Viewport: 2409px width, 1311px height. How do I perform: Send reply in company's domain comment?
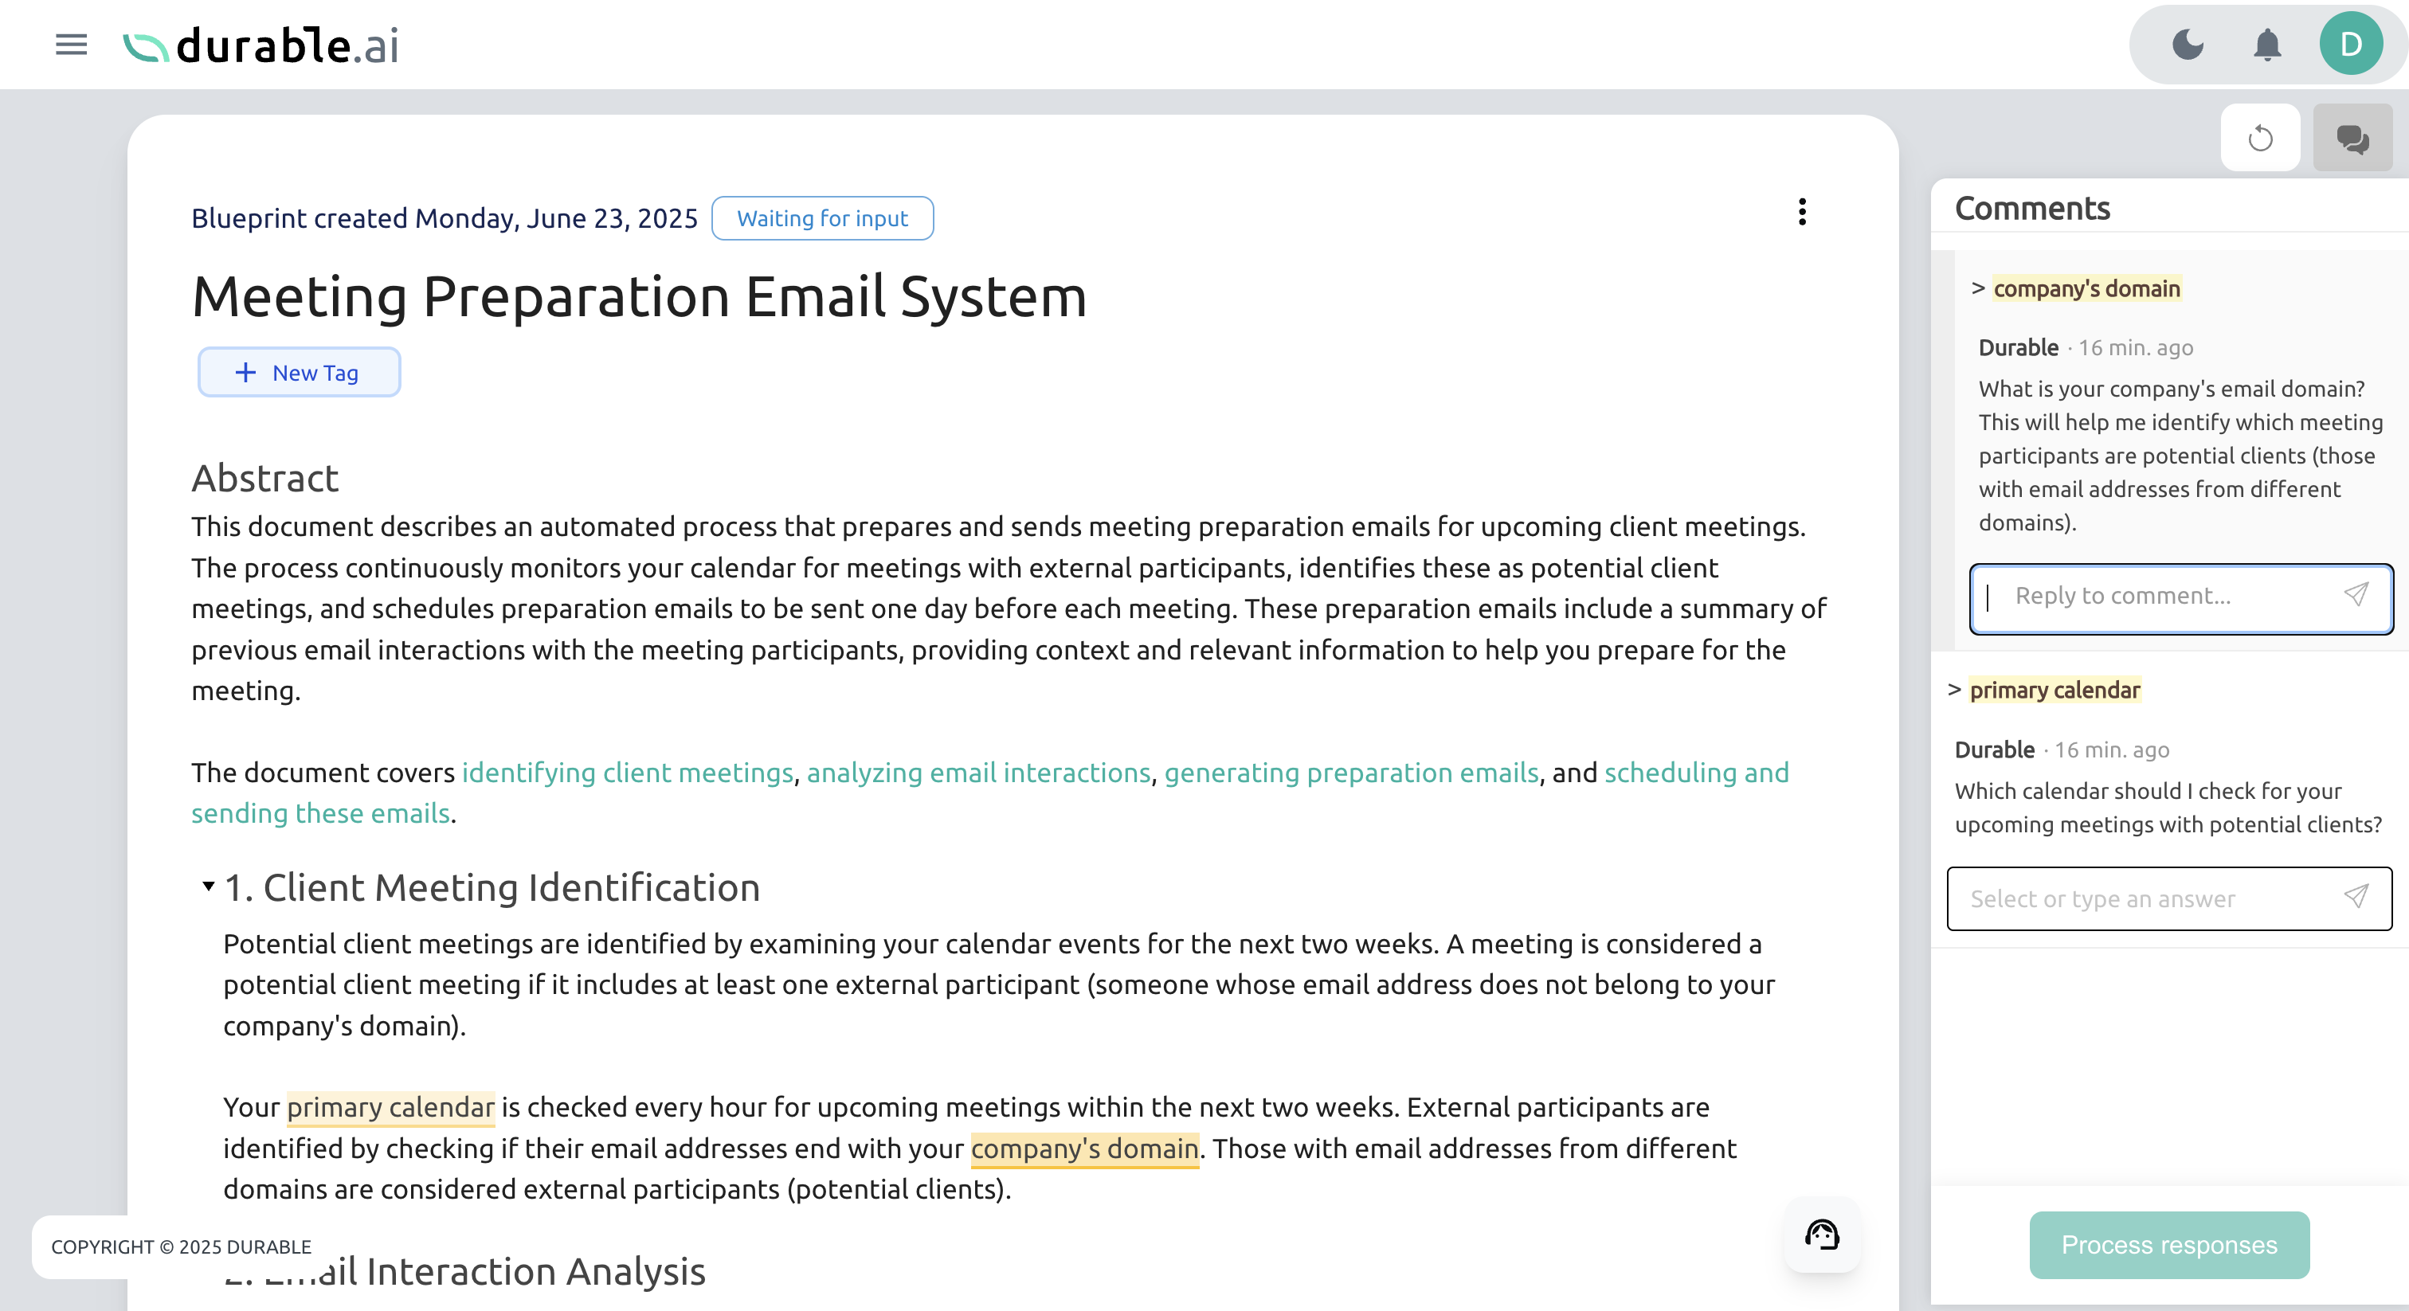[x=2356, y=595]
